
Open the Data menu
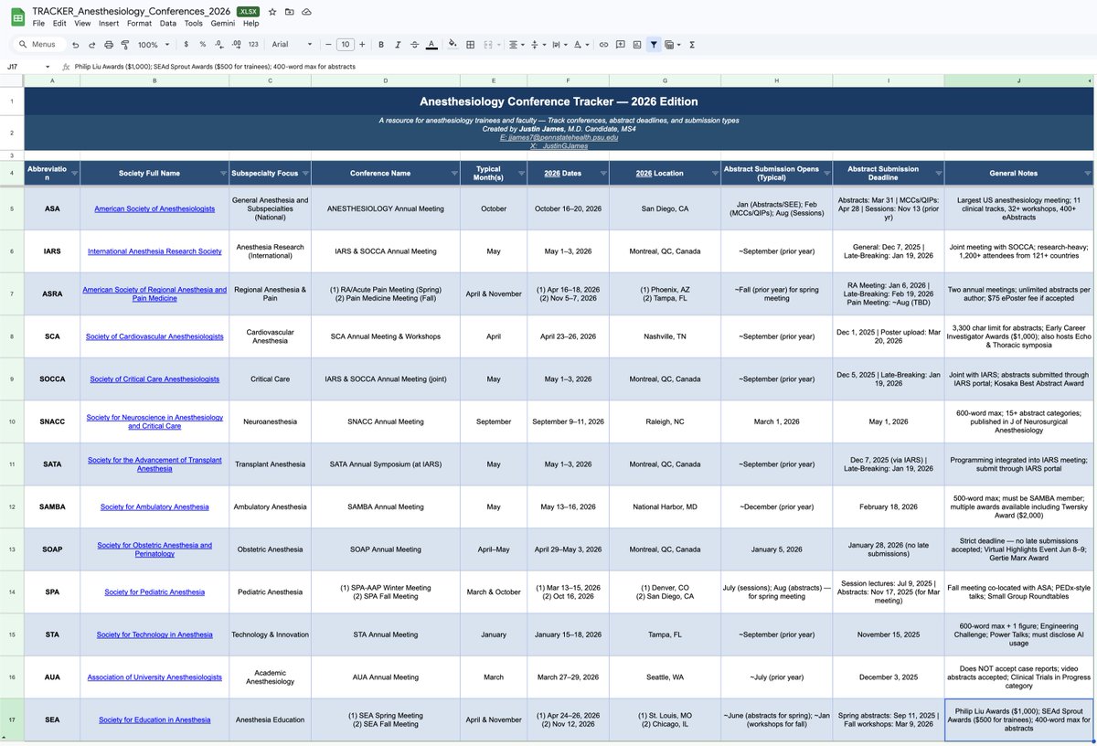click(x=167, y=23)
